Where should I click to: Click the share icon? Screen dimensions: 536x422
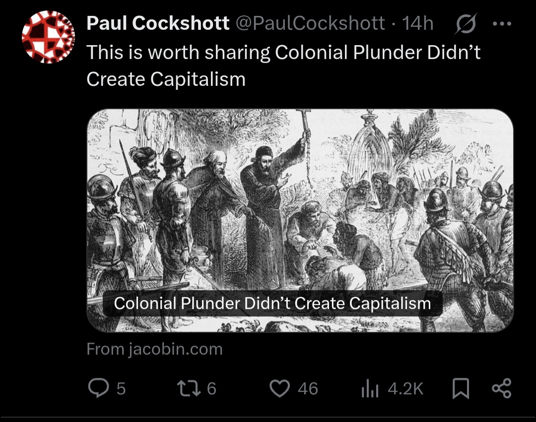click(x=501, y=388)
